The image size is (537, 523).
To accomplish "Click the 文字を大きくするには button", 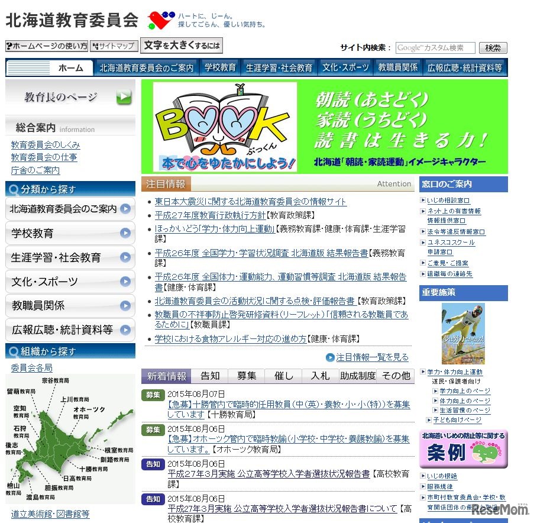I will pos(180,45).
